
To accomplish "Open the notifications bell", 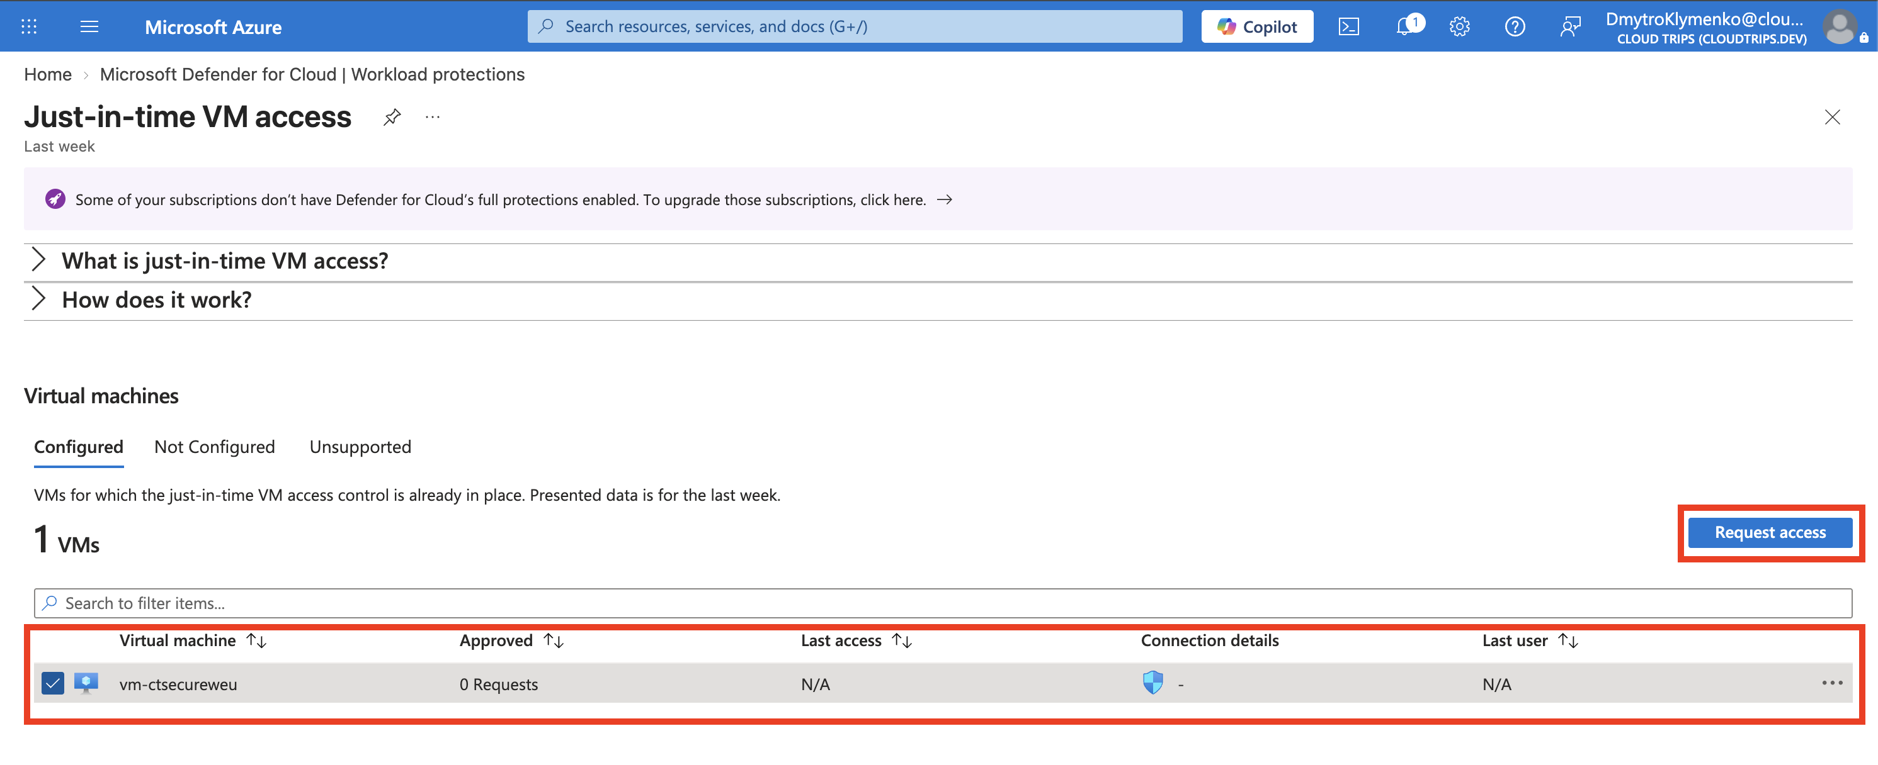I will pos(1406,27).
